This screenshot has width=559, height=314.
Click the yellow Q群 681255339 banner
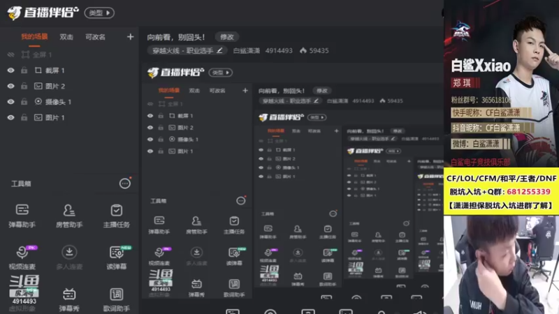pos(501,191)
